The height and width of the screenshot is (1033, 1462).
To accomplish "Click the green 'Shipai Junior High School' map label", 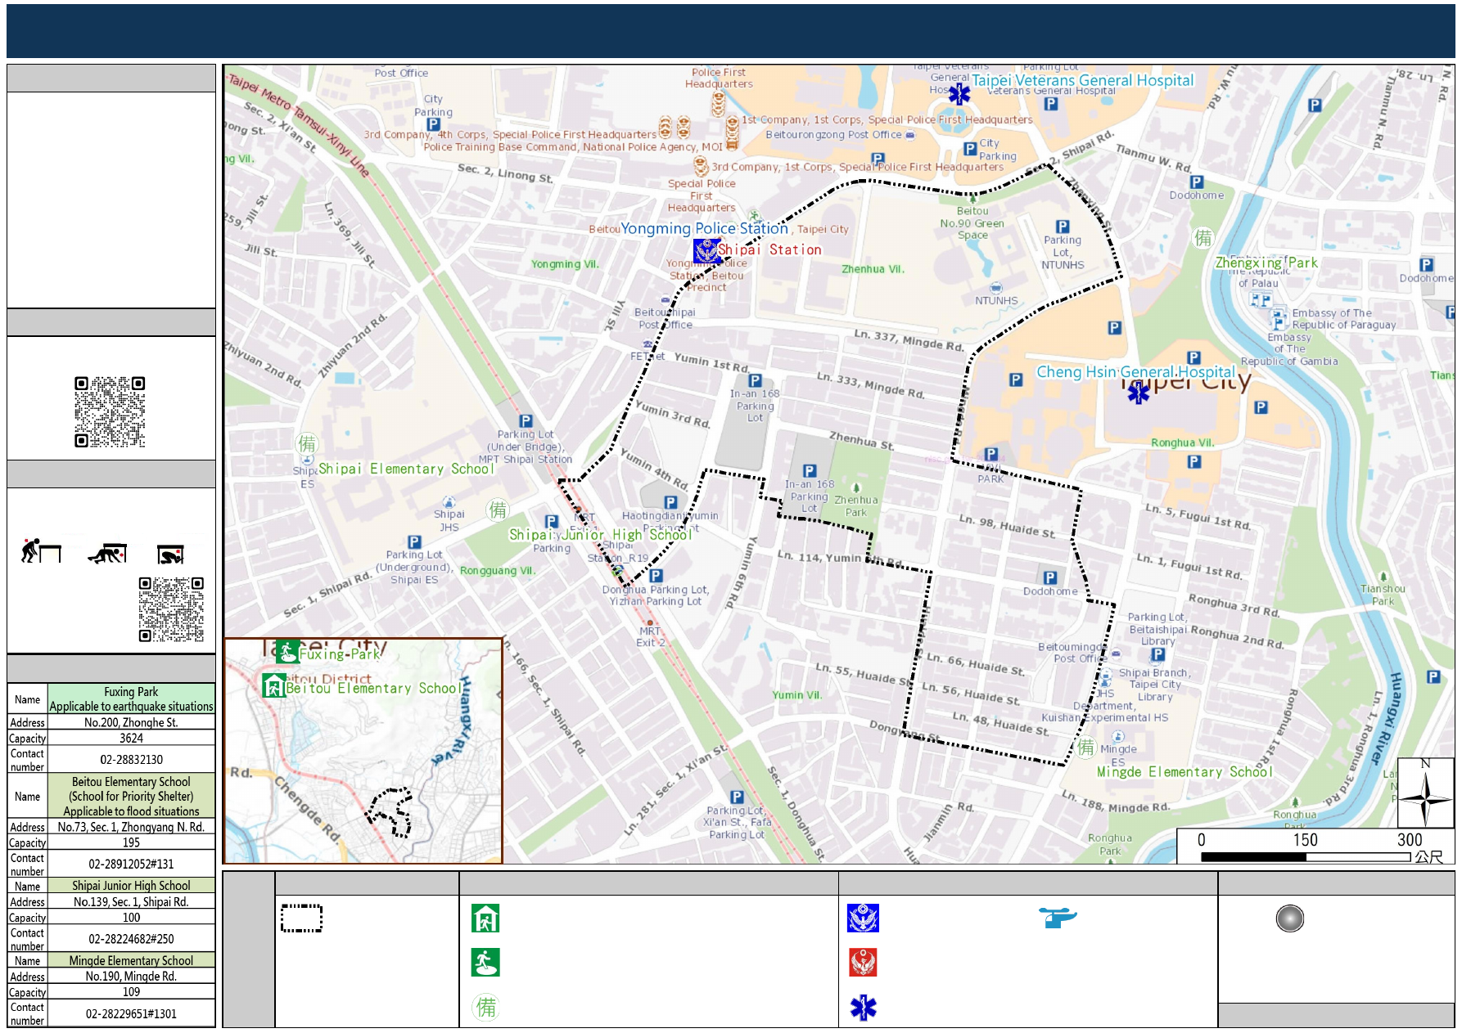I will point(600,534).
